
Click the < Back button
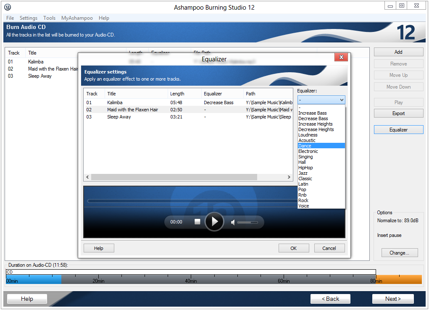[330, 299]
